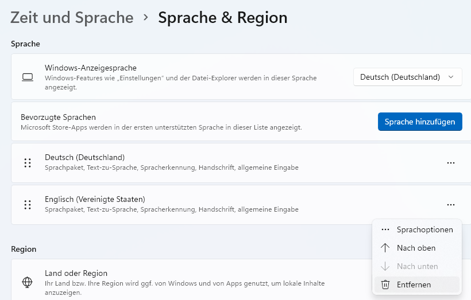Click the Land oder Region setting row
Image resolution: width=471 pixels, height=300 pixels.
172,282
